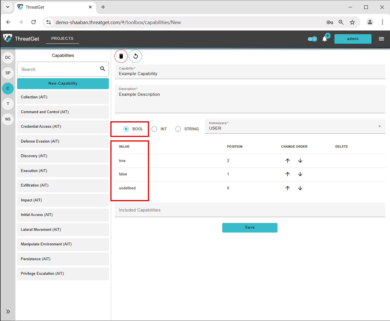Click the search magnifier in Capabilities panel

coord(102,69)
